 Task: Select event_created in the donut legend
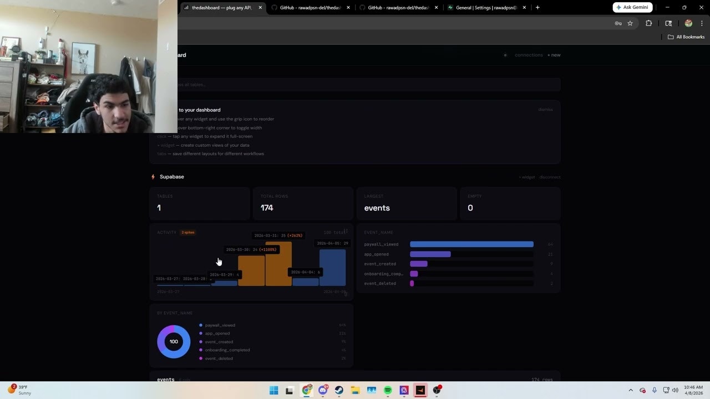219,342
